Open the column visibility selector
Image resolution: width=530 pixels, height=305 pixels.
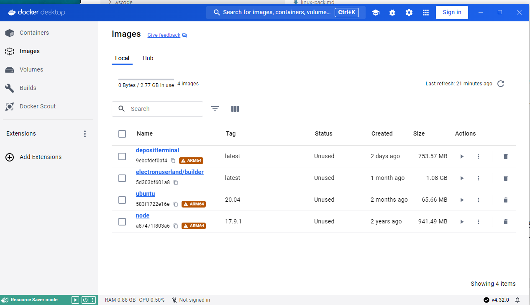click(235, 109)
